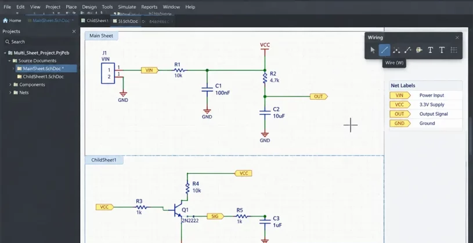Open the Help menu
Screen dimensions: 473x243
pos(190,7)
